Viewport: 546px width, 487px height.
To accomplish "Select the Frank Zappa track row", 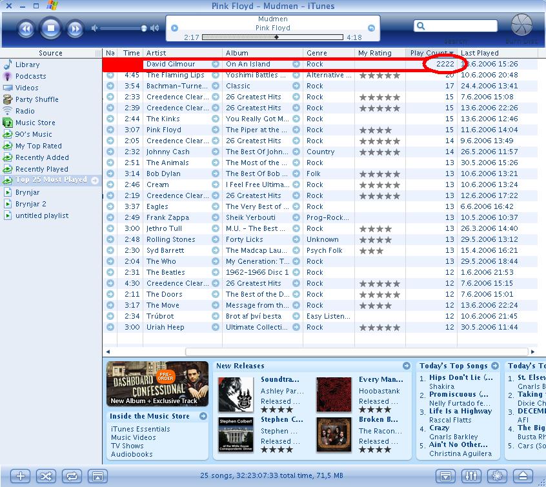I will (x=320, y=217).
